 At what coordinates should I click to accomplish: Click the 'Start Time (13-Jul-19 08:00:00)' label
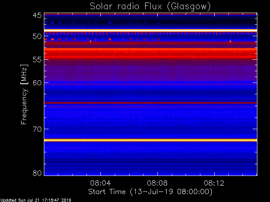pos(150,192)
